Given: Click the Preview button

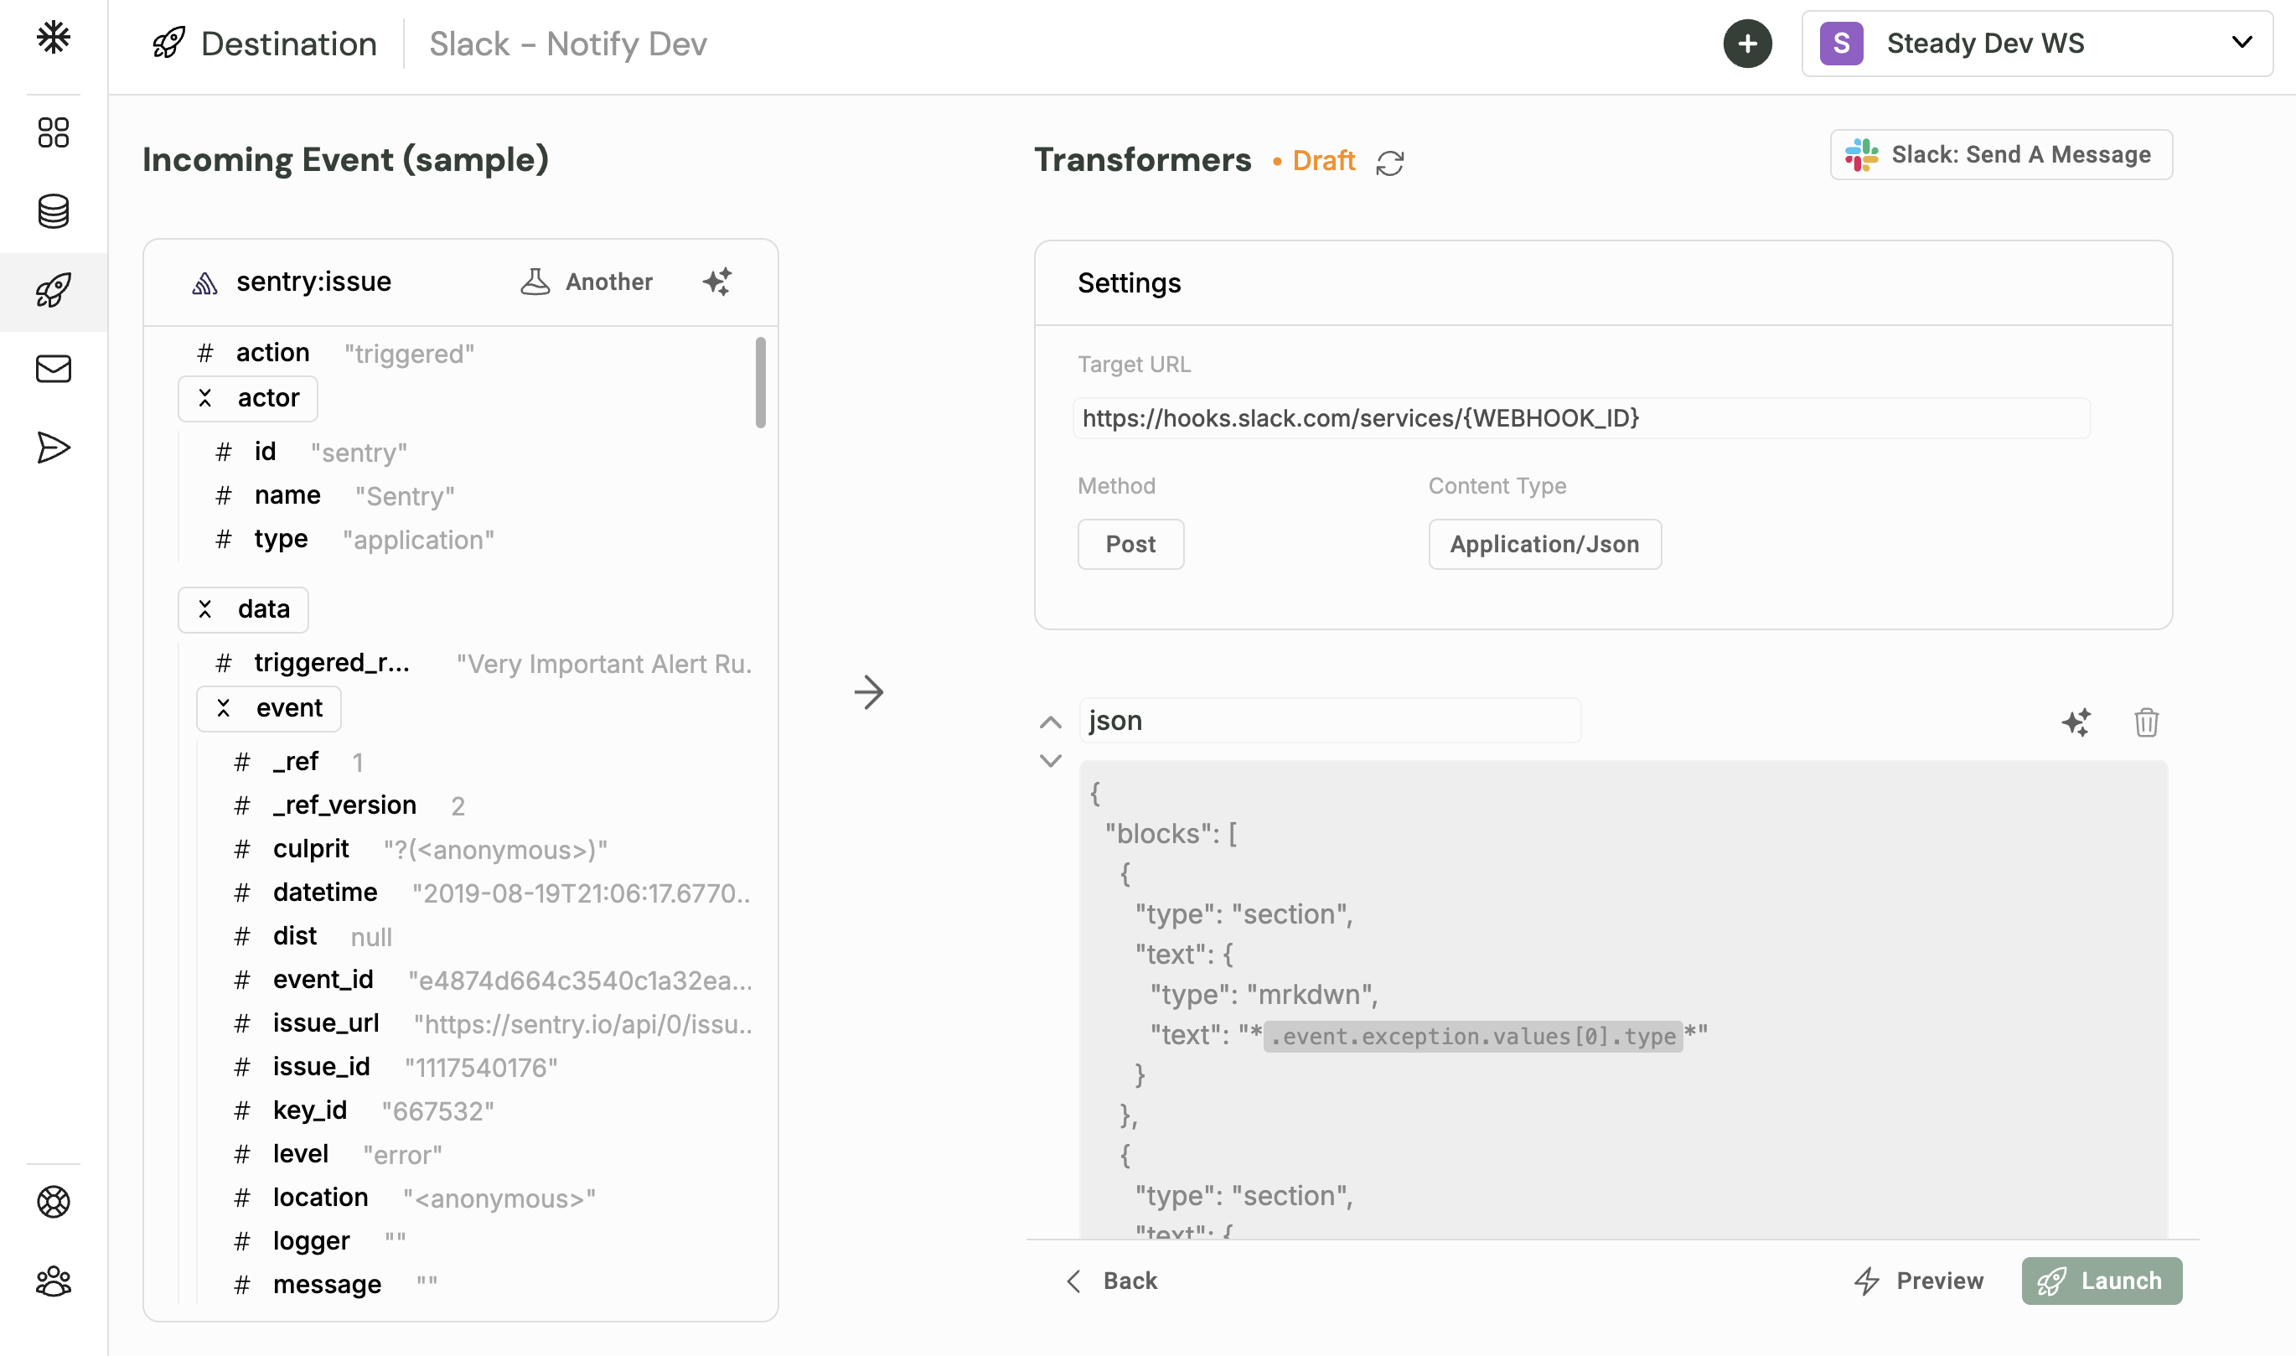Looking at the screenshot, I should pos(1920,1281).
